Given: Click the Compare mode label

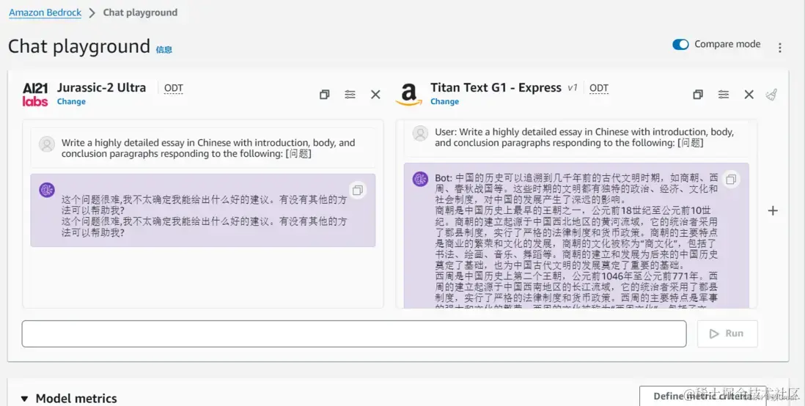Looking at the screenshot, I should point(727,44).
